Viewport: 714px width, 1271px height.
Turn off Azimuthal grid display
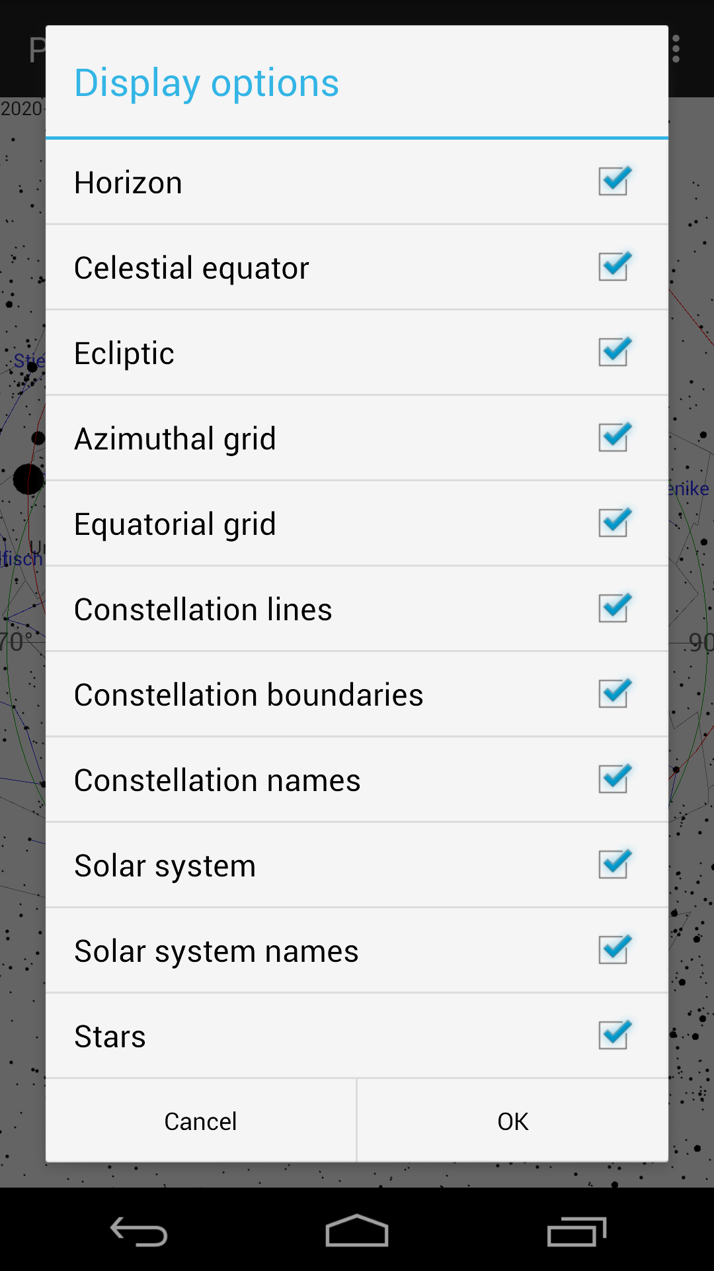pos(614,438)
